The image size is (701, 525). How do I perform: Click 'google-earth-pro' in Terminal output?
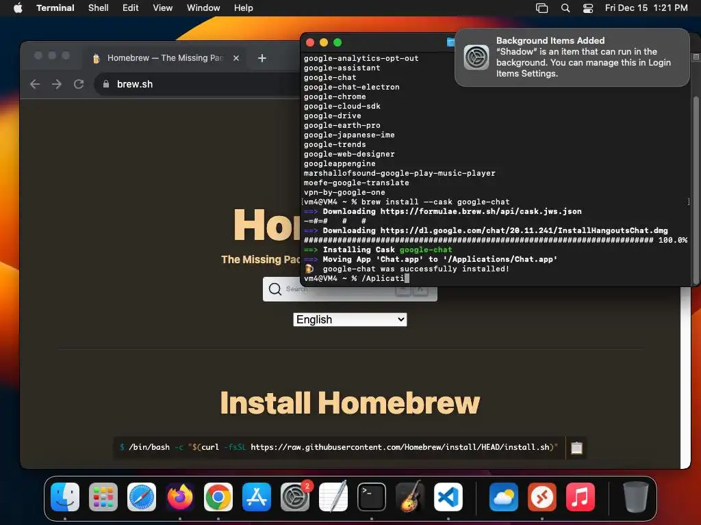(x=342, y=126)
